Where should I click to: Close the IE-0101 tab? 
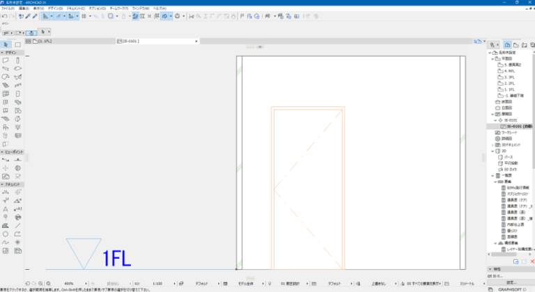[196, 41]
